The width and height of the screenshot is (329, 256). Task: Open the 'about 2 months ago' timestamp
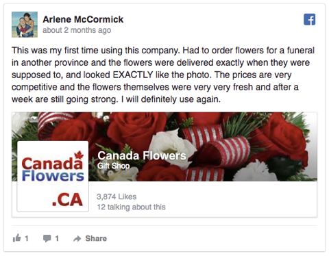click(x=77, y=30)
